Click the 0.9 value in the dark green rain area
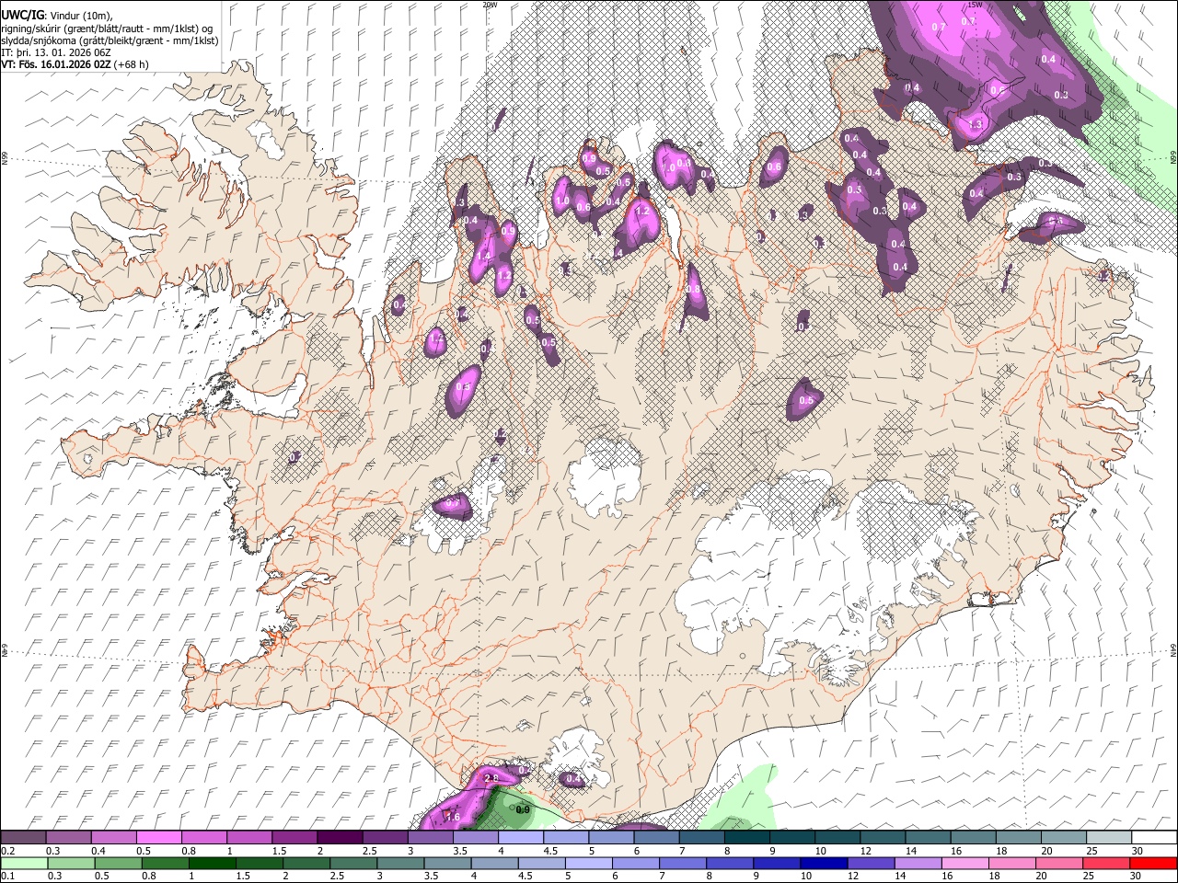Viewport: 1178px width, 883px height. pyautogui.click(x=523, y=810)
